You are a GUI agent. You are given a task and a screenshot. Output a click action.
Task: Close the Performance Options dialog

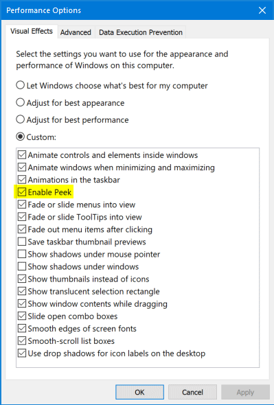pyautogui.click(x=262, y=10)
